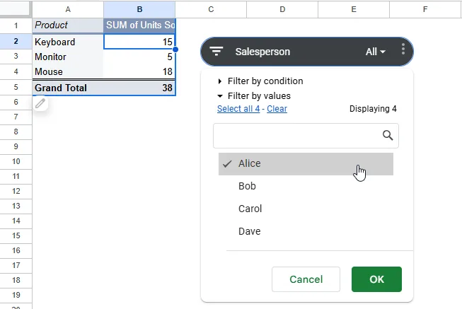The image size is (462, 309).
Task: Select the cell with total 38
Action: 139,88
